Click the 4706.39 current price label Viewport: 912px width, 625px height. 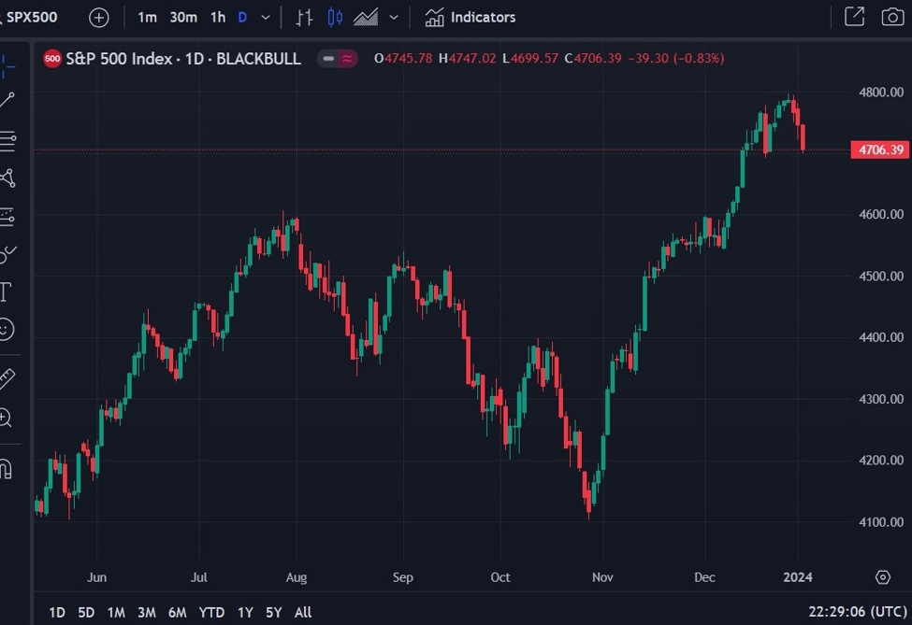879,150
